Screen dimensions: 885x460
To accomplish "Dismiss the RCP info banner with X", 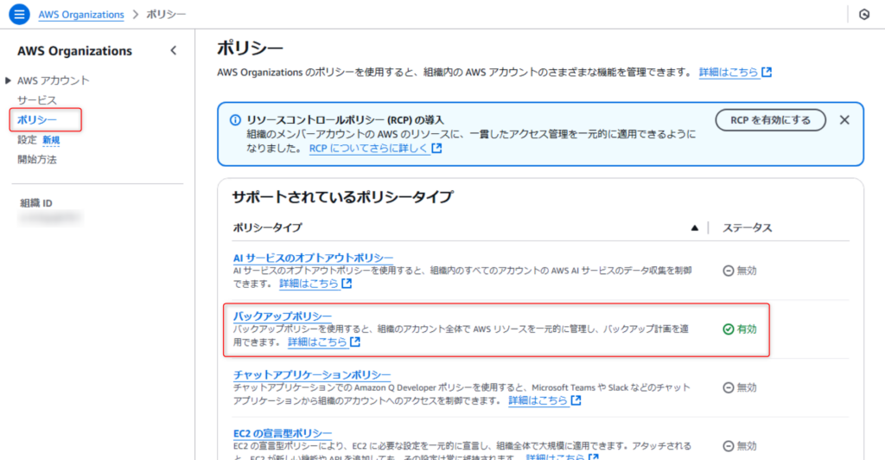I will [x=844, y=119].
